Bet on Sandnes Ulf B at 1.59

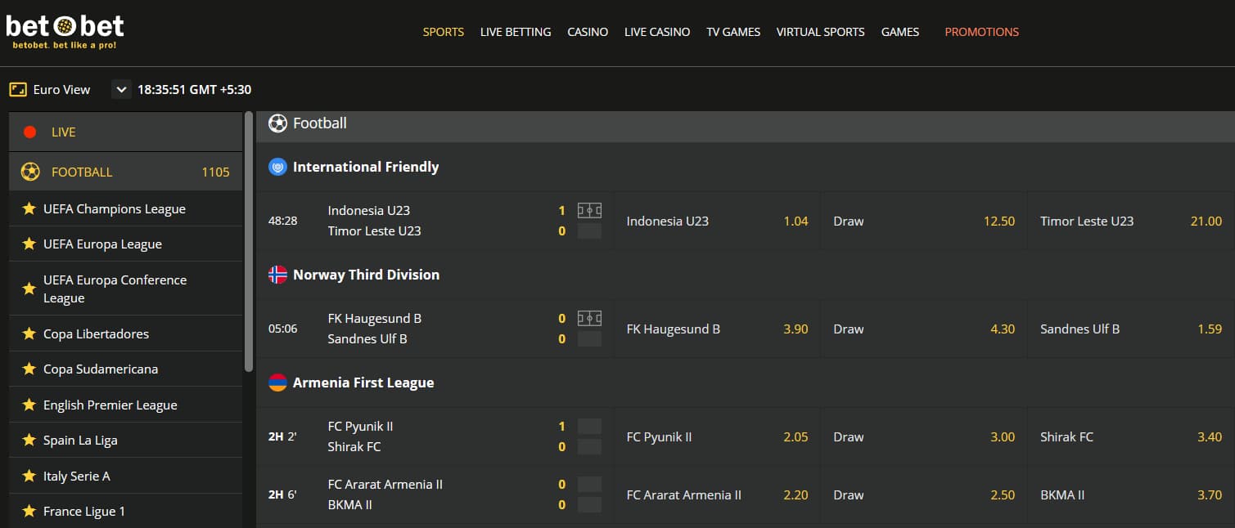point(1131,329)
